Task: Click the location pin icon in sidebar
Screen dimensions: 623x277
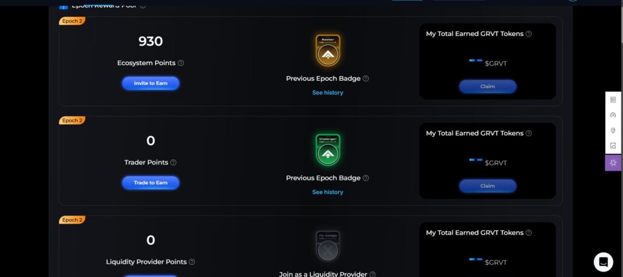Action: (613, 131)
